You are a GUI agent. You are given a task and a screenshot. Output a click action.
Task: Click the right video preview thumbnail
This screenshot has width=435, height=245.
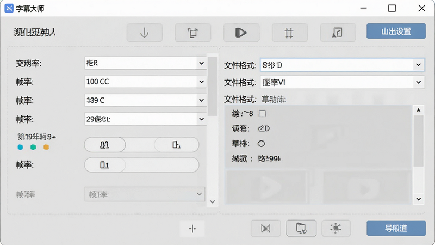coord(366,187)
